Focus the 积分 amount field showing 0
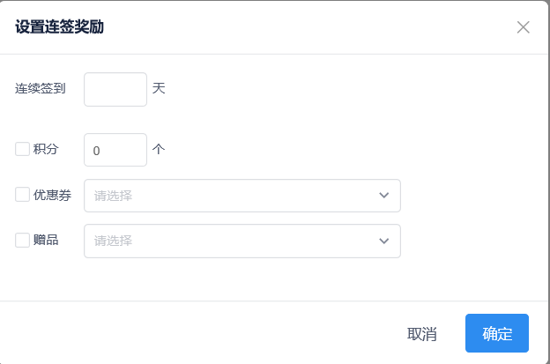This screenshot has width=550, height=364. 115,150
